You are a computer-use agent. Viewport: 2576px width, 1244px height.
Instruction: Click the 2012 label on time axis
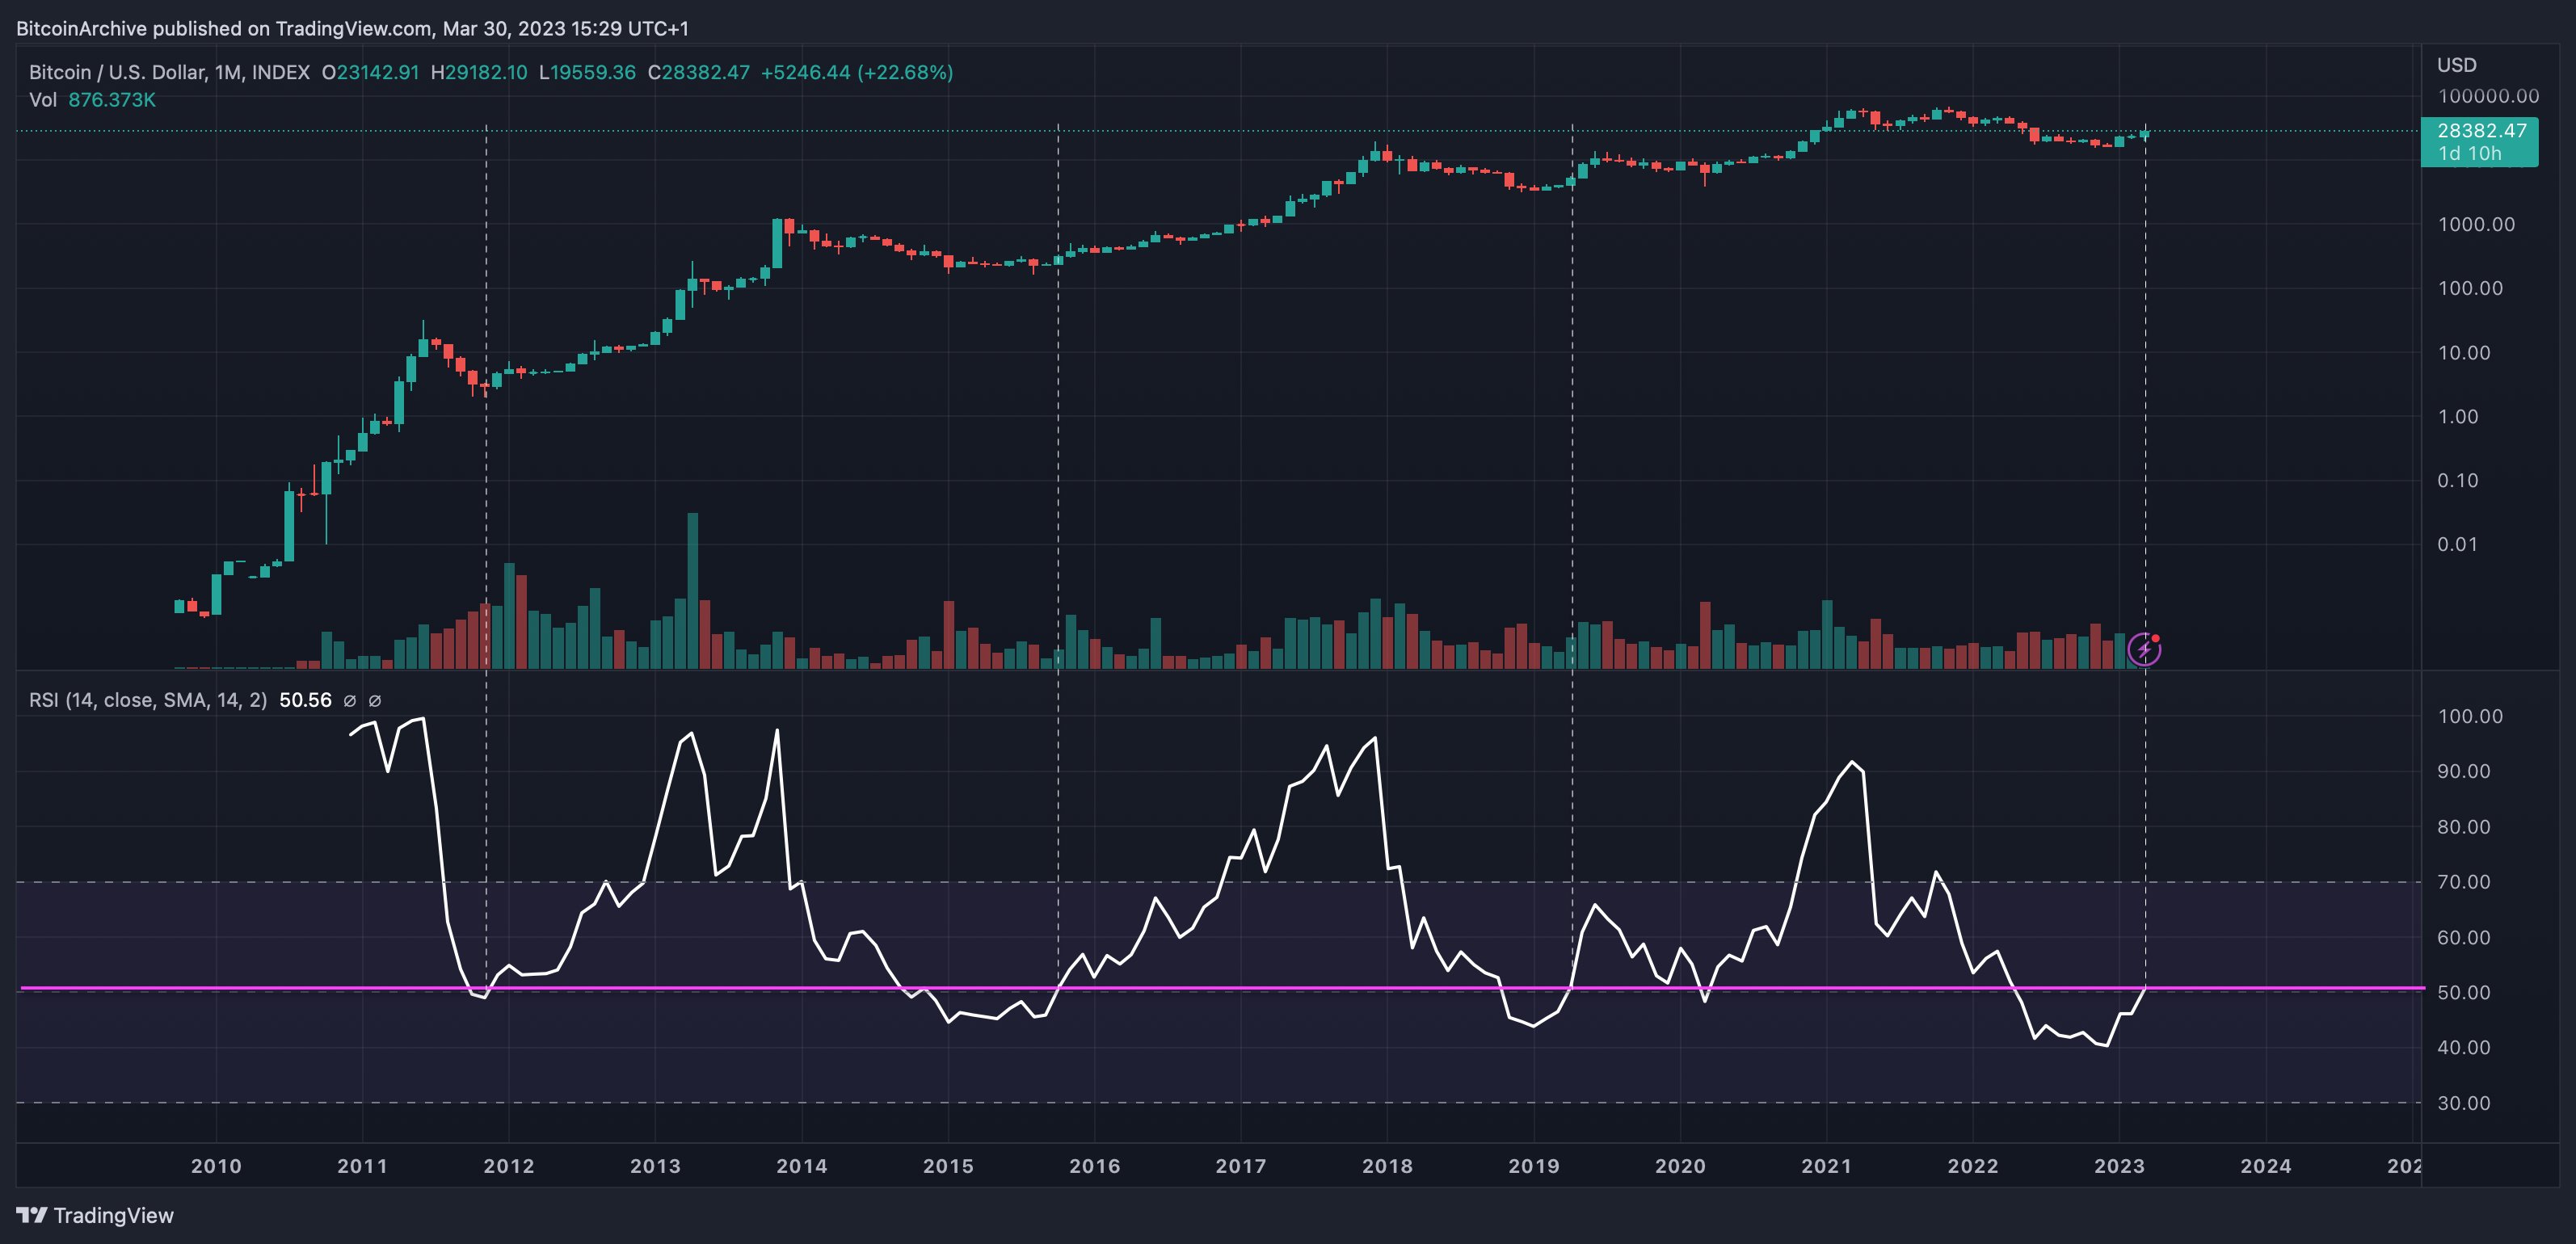click(x=508, y=1166)
